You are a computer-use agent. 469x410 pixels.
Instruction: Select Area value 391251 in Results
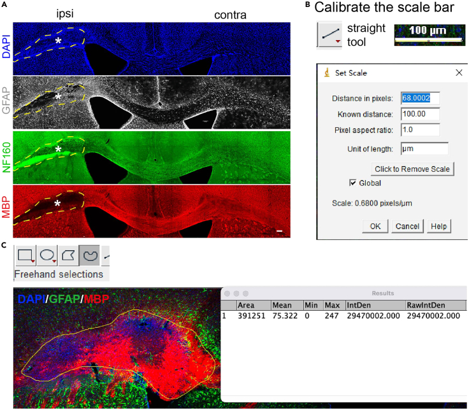tap(252, 316)
